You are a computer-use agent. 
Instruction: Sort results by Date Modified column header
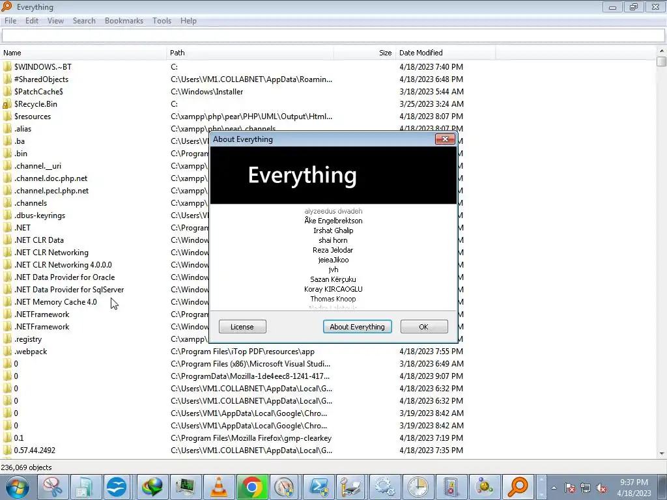(x=446, y=53)
